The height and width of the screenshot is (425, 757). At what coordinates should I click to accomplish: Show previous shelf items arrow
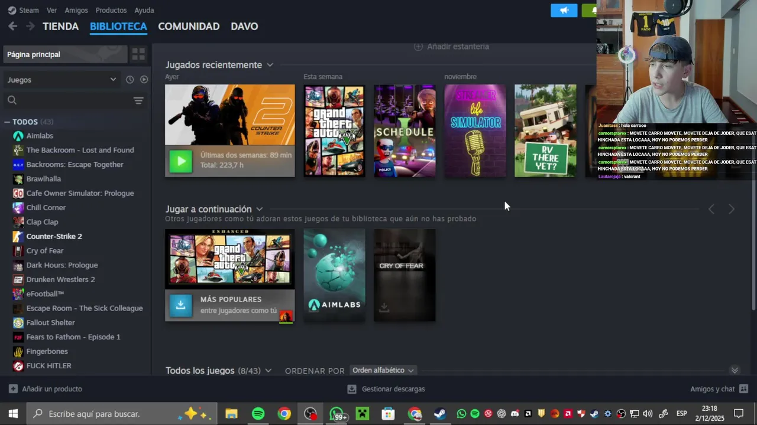(711, 210)
